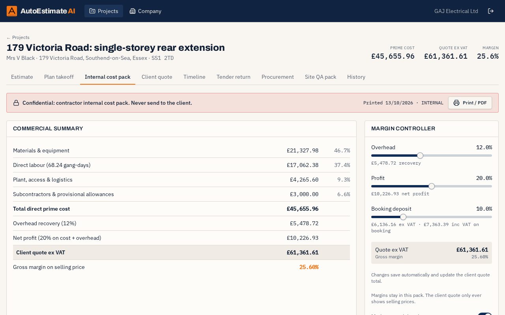Open the Client quote tab
The width and height of the screenshot is (505, 315).
(x=157, y=77)
